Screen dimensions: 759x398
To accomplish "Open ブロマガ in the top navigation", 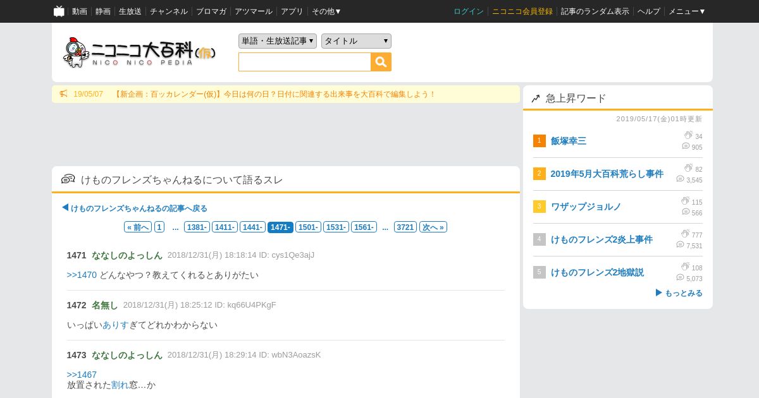I will coord(211,11).
